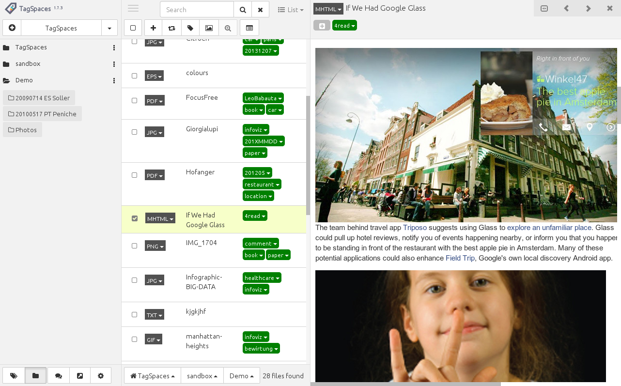
Task: Open the Demo breadcrumb menu
Action: [x=242, y=376]
